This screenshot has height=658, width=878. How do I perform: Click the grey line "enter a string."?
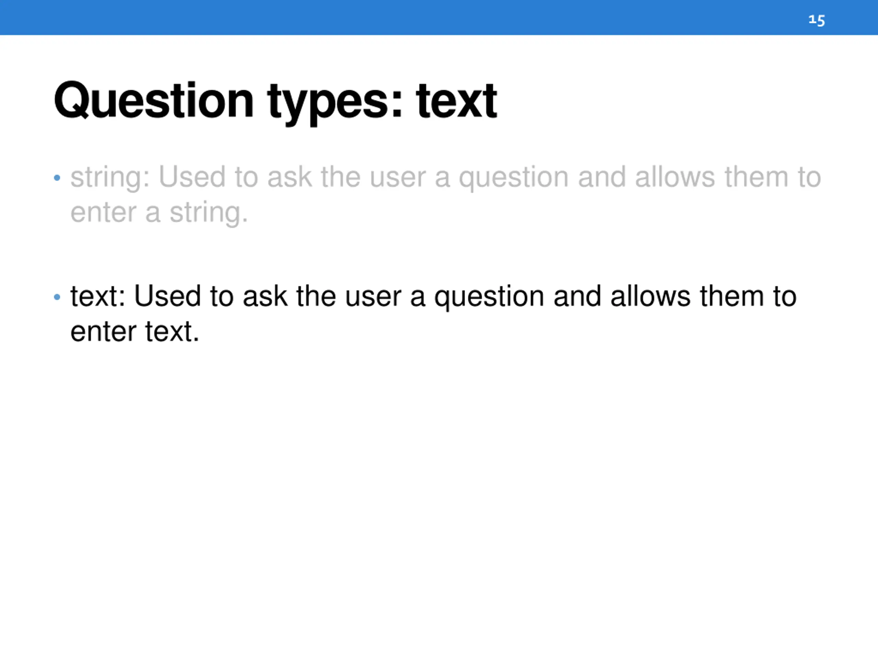click(x=159, y=212)
